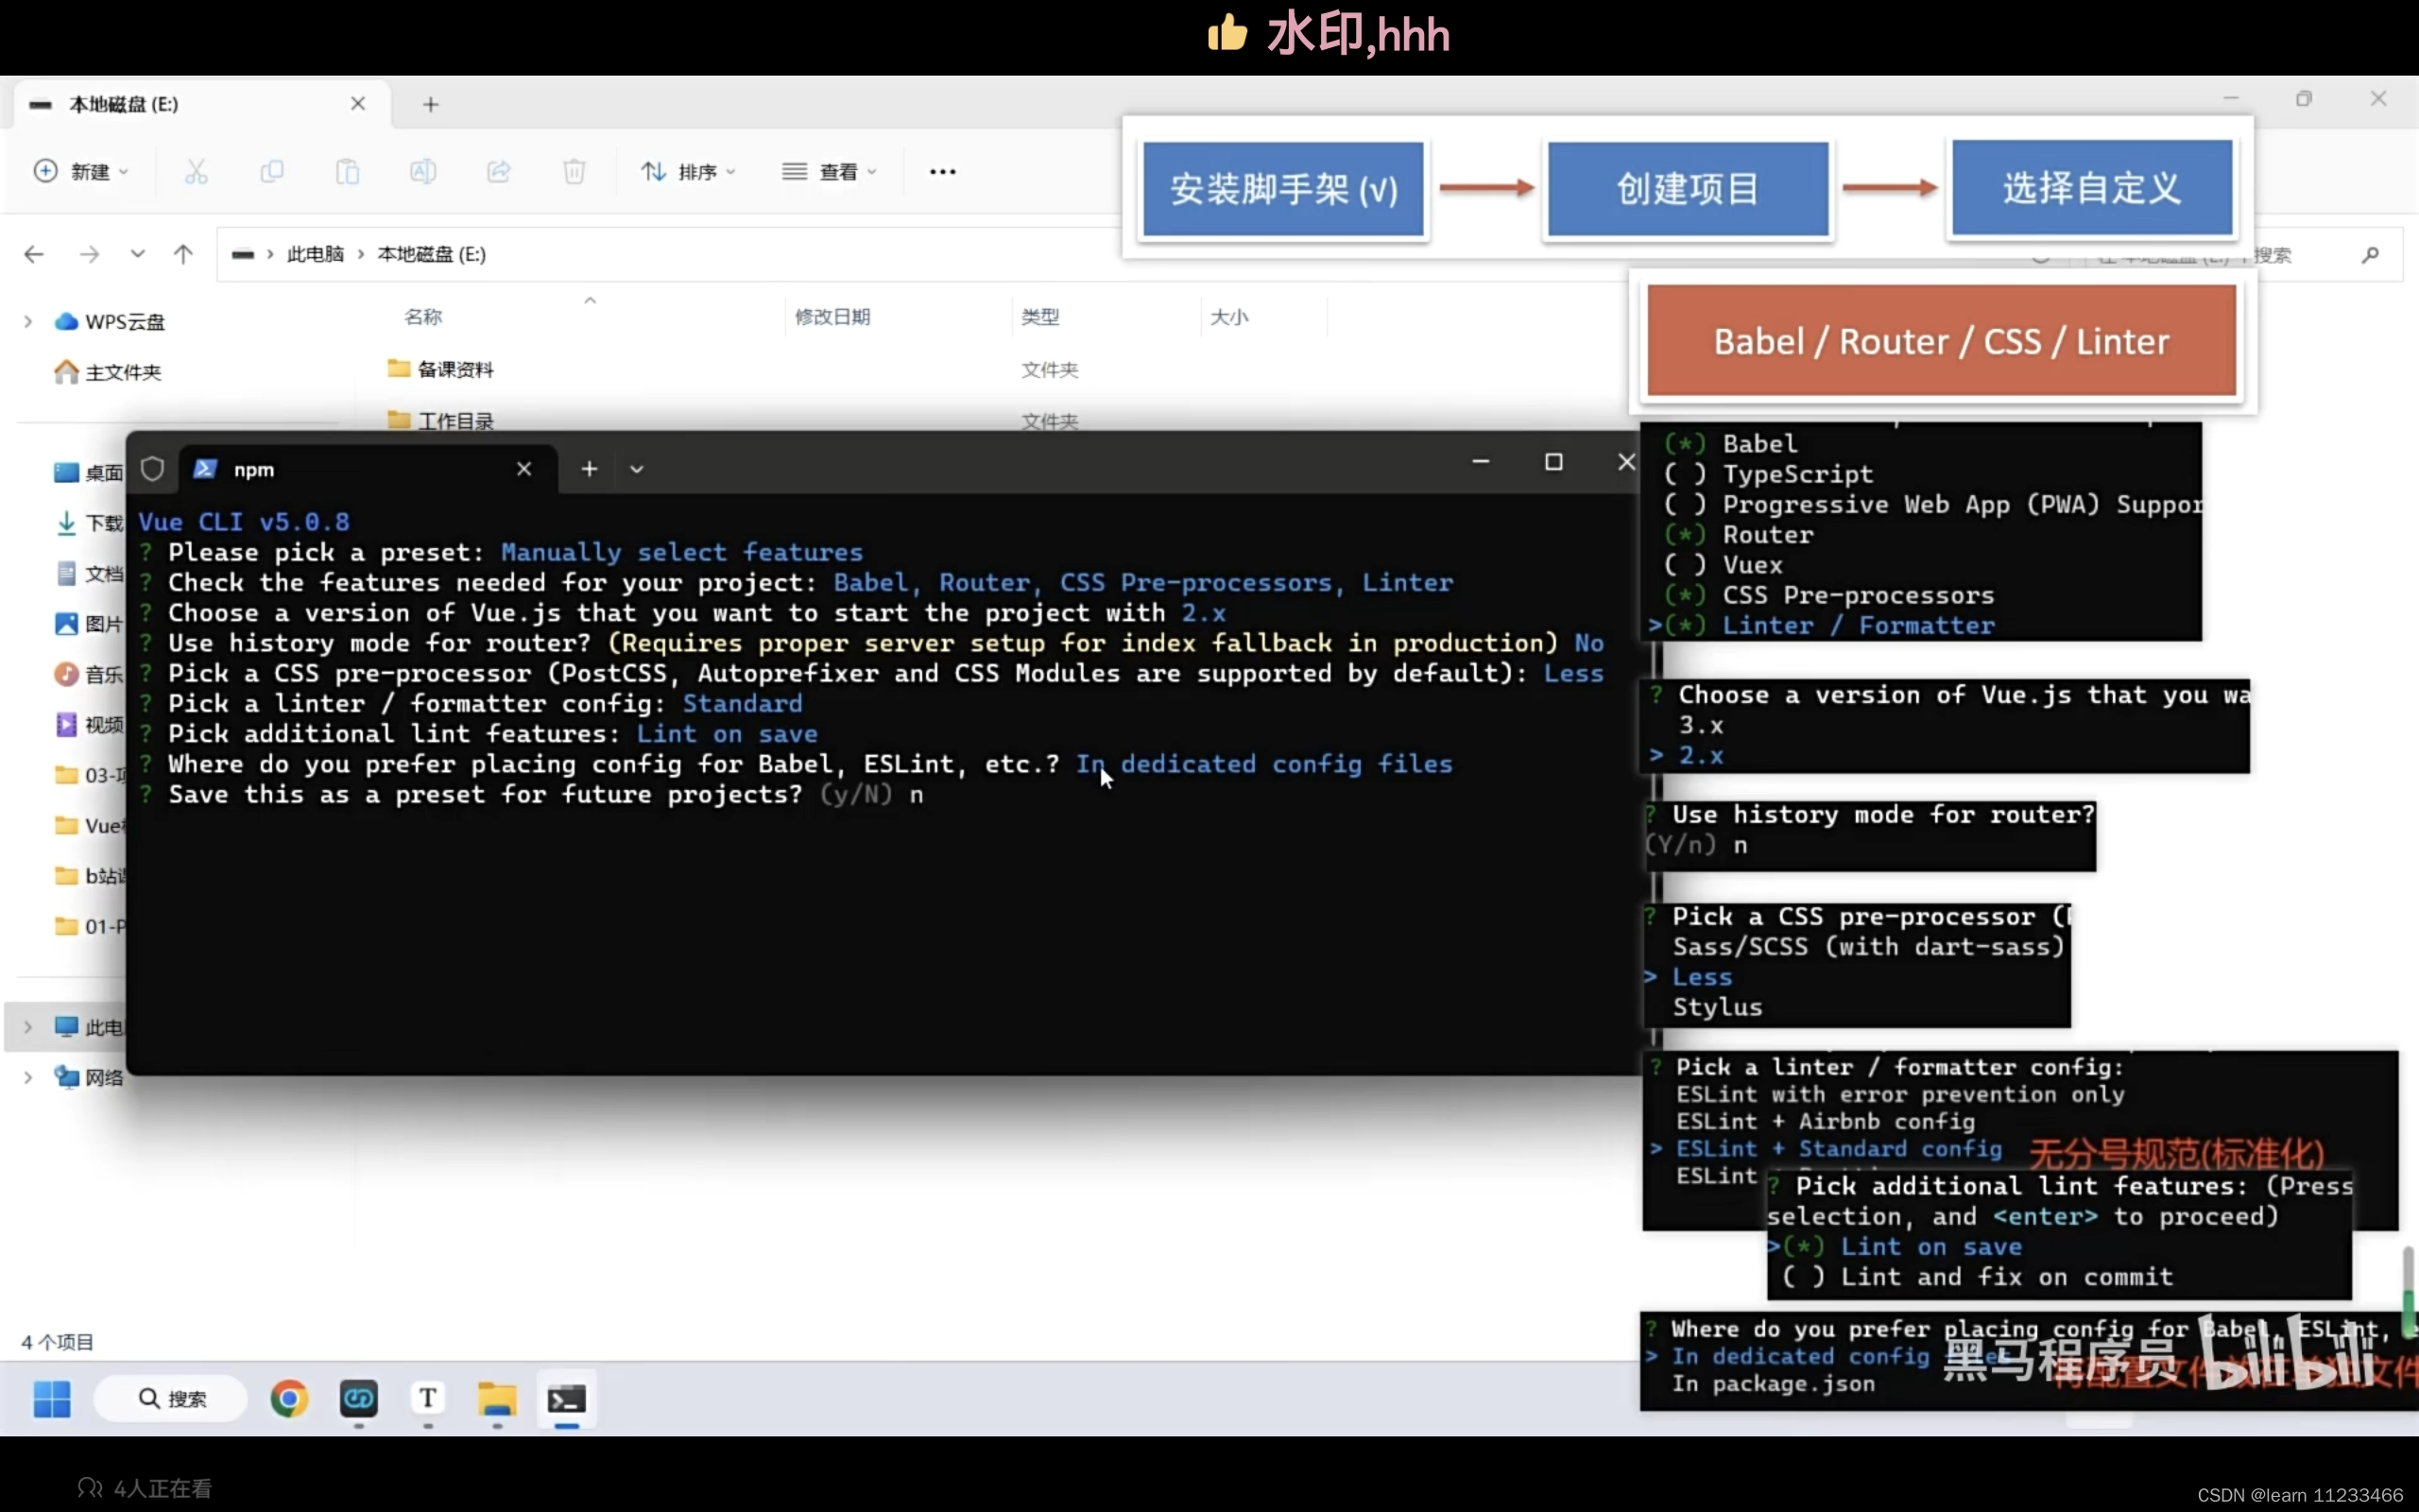Close the 本地磁盘 (E:) Explorer tab
Viewport: 2419px width, 1512px height.
click(x=358, y=104)
